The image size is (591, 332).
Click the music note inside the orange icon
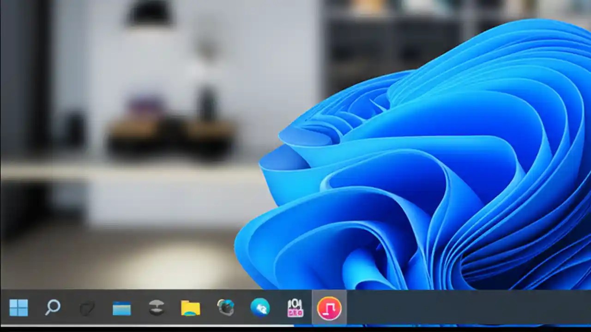click(330, 308)
